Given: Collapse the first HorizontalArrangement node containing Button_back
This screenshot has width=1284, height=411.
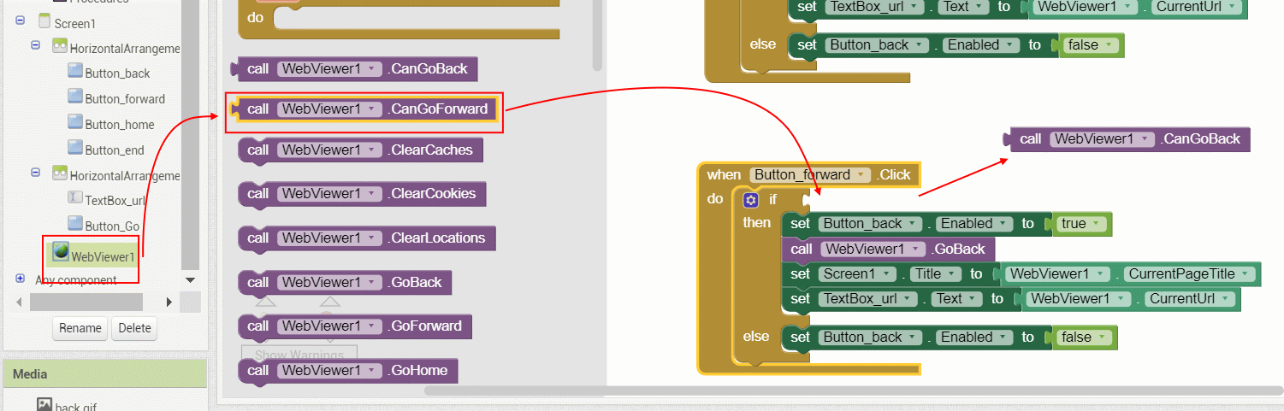Looking at the screenshot, I should click(36, 44).
